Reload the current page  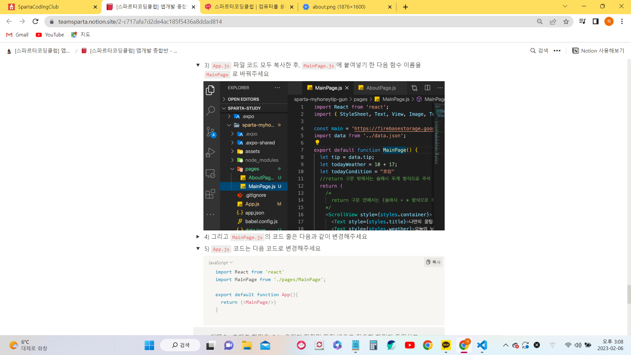(35, 21)
